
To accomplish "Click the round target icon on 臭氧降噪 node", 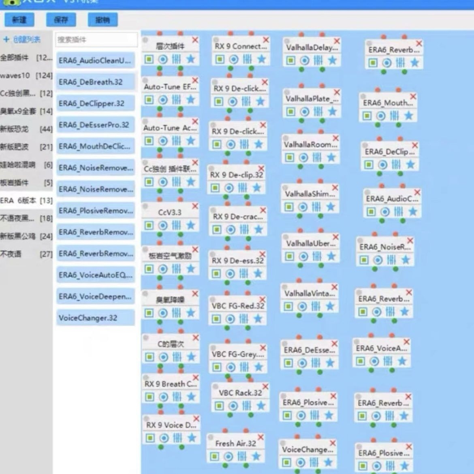I will coord(162,313).
